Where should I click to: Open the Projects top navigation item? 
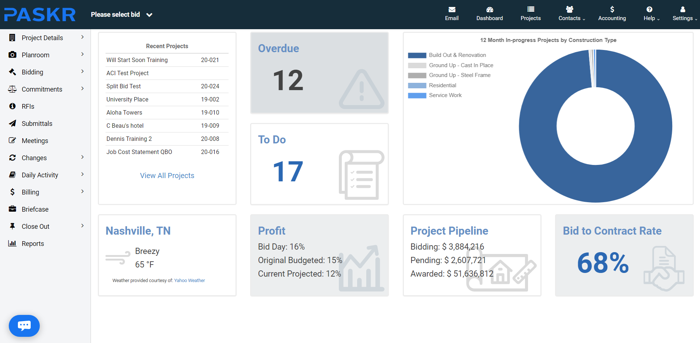[530, 14]
